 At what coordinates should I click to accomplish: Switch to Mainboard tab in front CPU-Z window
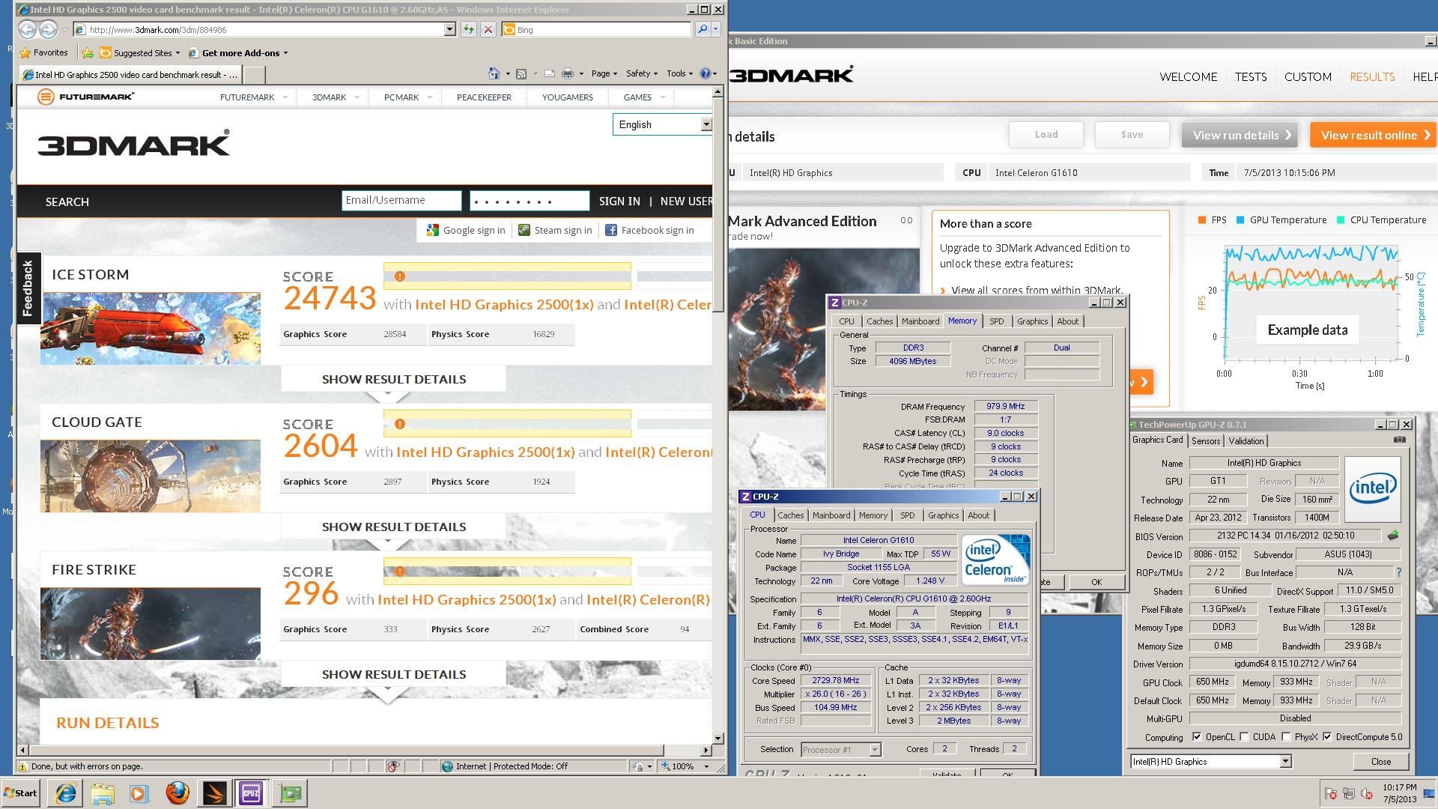tap(831, 515)
